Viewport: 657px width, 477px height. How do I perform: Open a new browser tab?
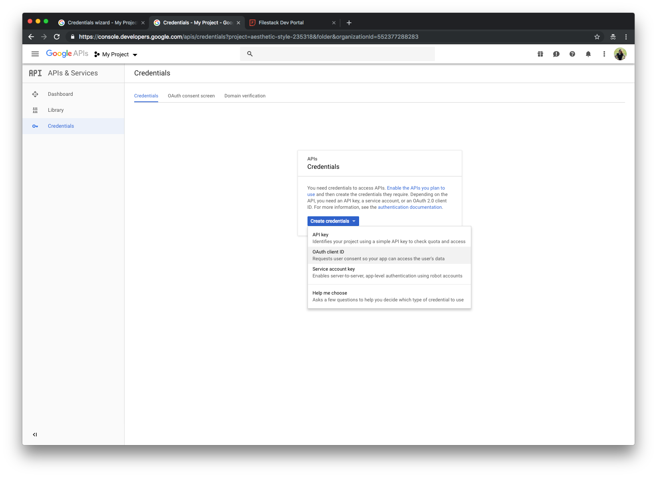pyautogui.click(x=349, y=23)
